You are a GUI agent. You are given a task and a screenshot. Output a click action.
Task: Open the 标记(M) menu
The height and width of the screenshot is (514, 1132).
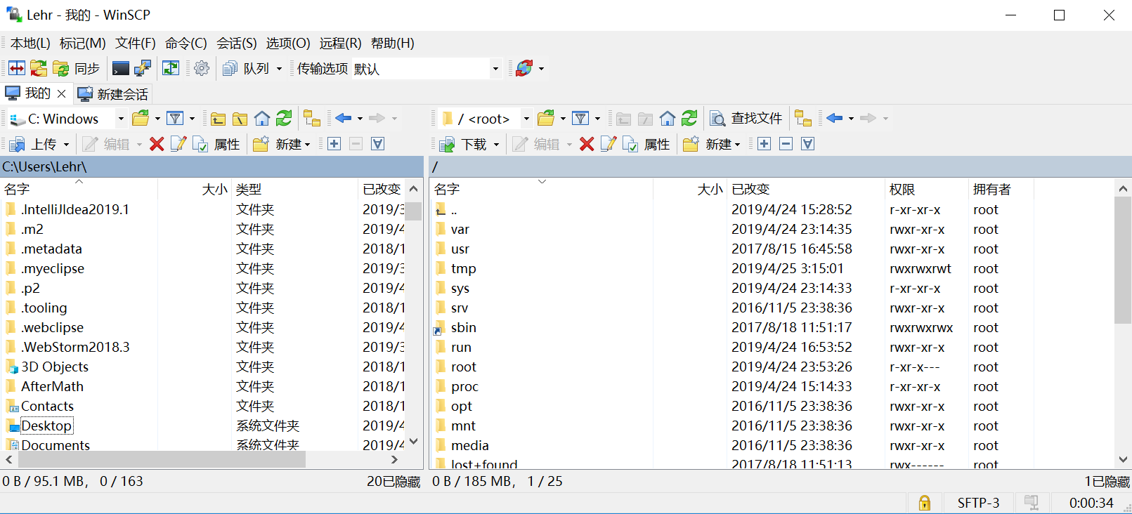tap(83, 44)
